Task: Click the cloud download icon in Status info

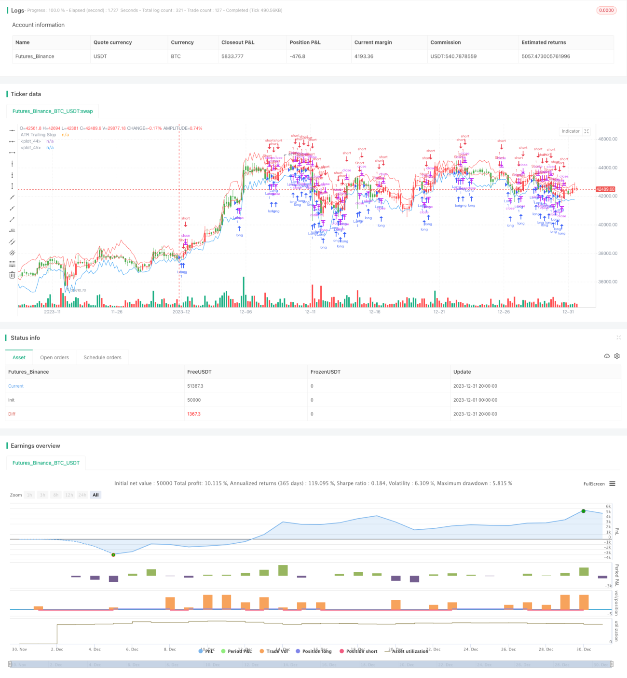Action: pos(607,356)
